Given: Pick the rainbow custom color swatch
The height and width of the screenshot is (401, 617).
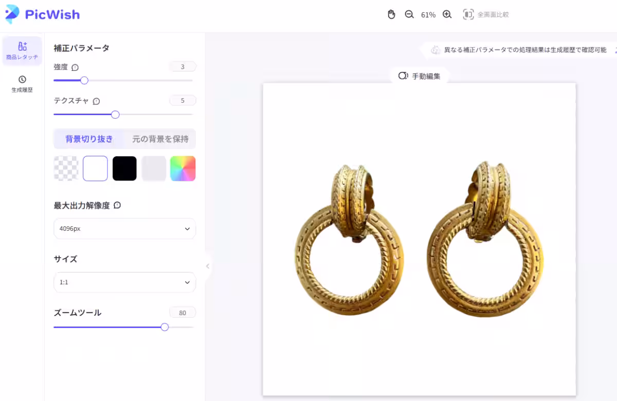Looking at the screenshot, I should coord(183,169).
